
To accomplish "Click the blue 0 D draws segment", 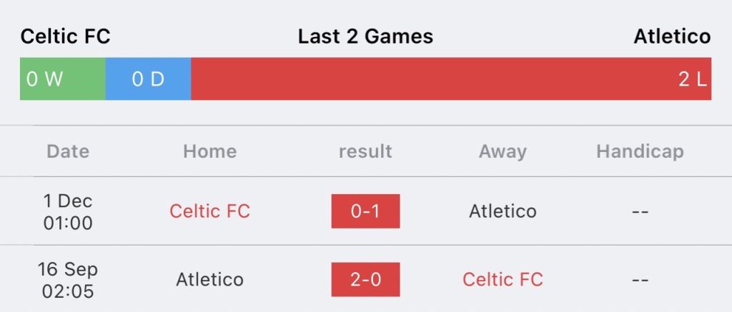I will pyautogui.click(x=149, y=79).
